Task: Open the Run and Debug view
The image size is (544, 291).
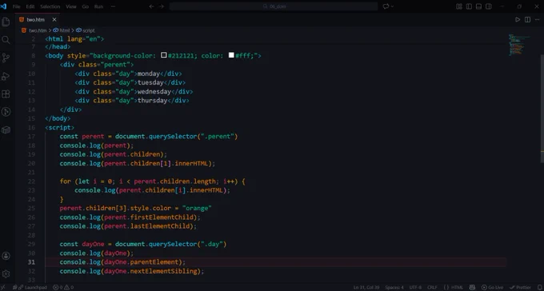Action: click(x=6, y=76)
